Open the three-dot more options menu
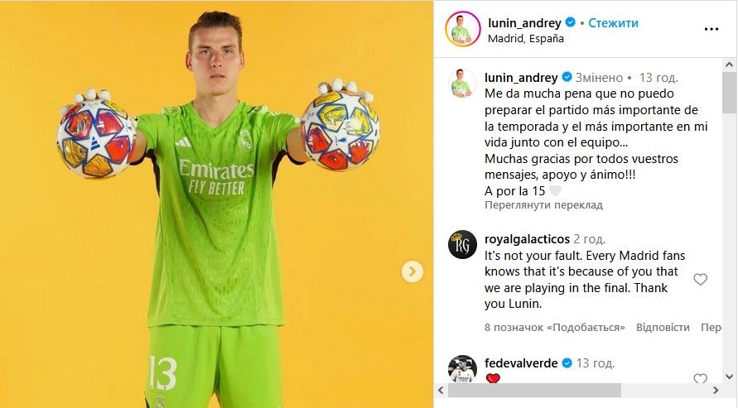The image size is (738, 408). pos(711,29)
